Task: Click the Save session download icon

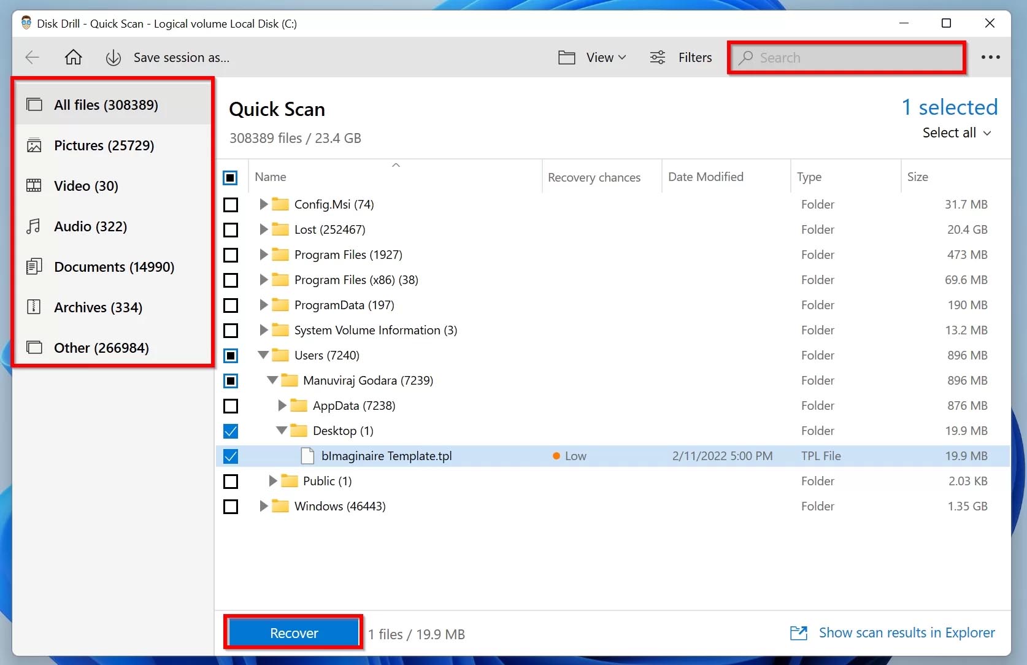Action: tap(113, 58)
